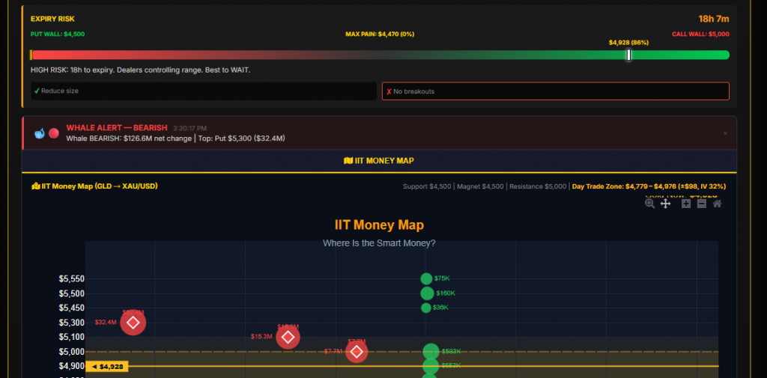Dismiss the Whale Alert banner
This screenshot has width=767, height=378.
click(x=725, y=133)
